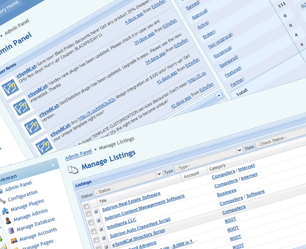Follow the http://t.co/m9AOu2Qv link

(97, 110)
